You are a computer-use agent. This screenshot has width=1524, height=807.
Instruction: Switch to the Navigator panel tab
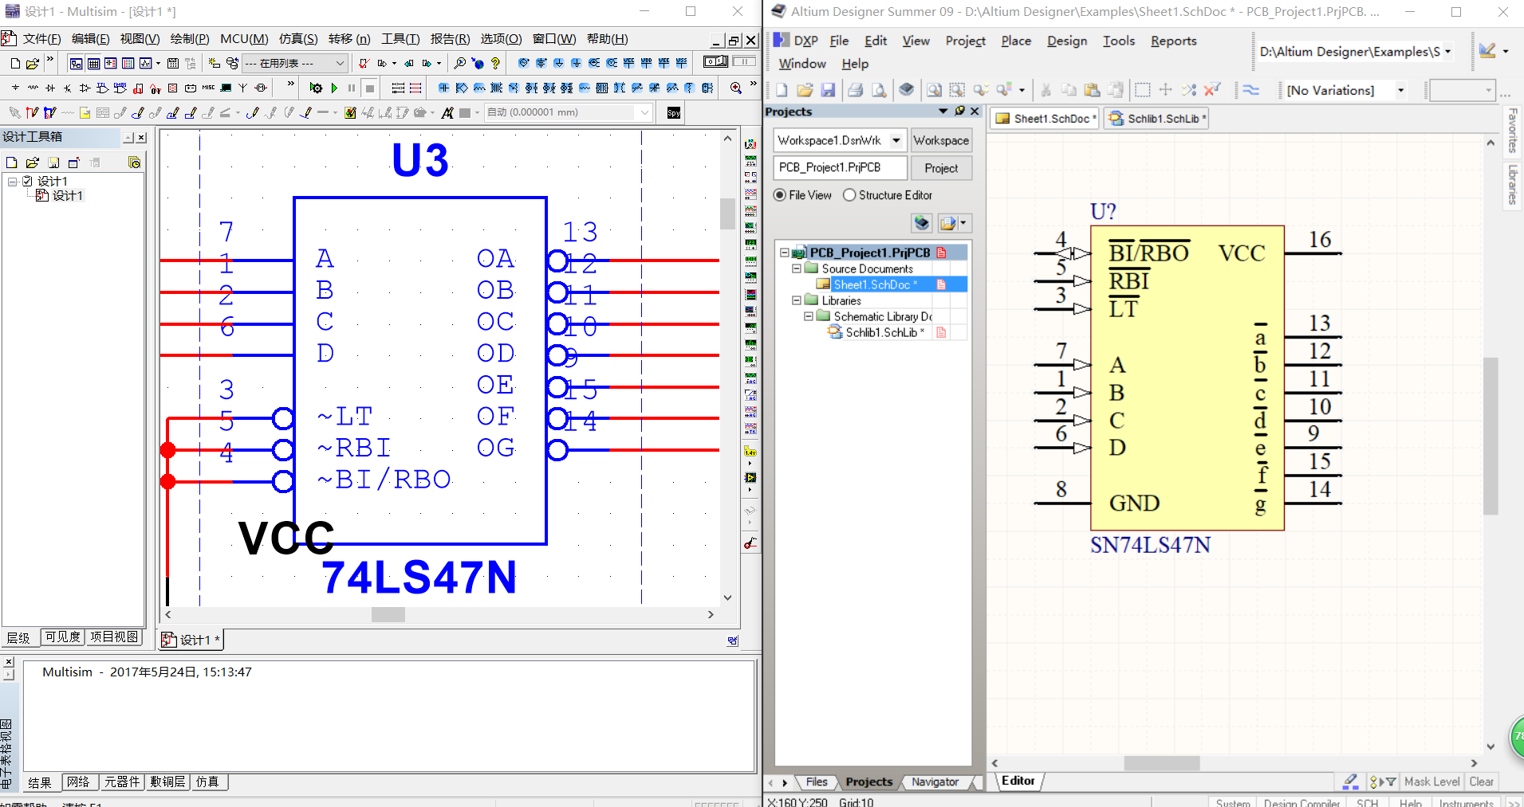tap(935, 782)
